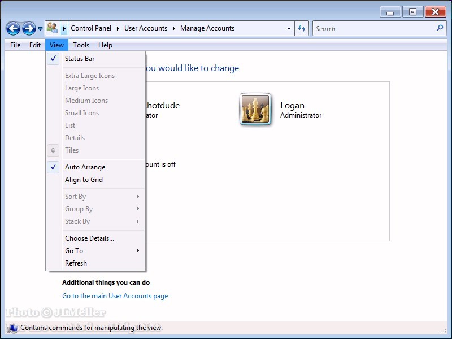452x339 pixels.
Task: Click the magnifier search icon
Action: click(x=440, y=28)
